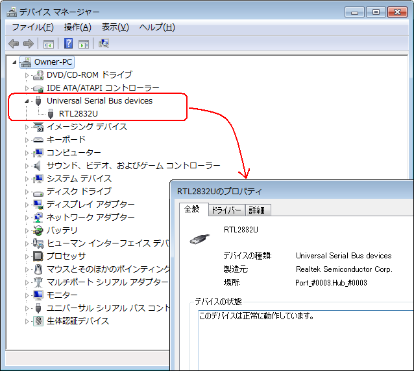Open Help via the question mark icon
The width and height of the screenshot is (414, 371).
[68, 43]
